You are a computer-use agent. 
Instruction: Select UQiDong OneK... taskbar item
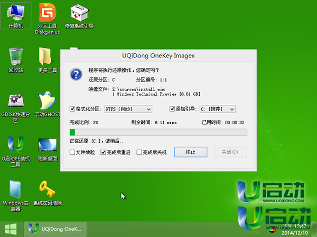(x=55, y=229)
